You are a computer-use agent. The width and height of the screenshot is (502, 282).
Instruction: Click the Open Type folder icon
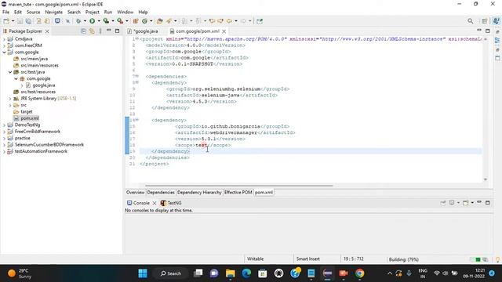click(160, 21)
